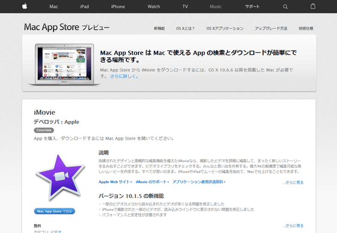Select the アップグレード方法 tab
337x233 pixels.
tap(271, 28)
